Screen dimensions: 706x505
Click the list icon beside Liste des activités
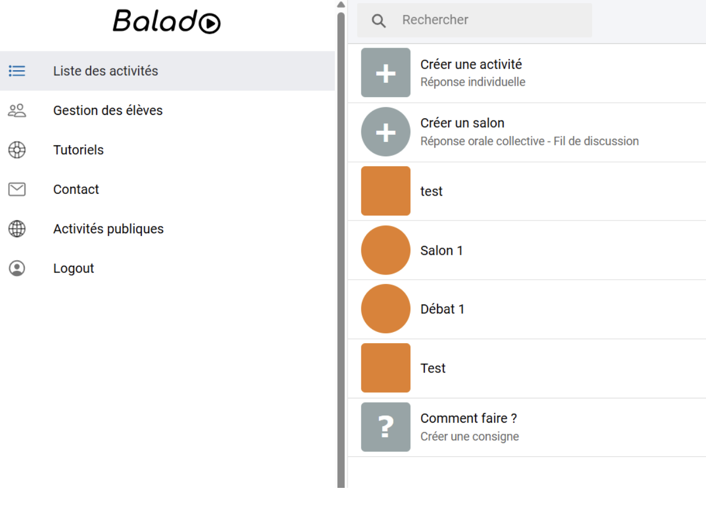click(17, 71)
